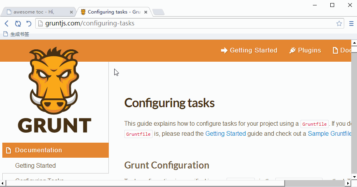Image resolution: width=357 pixels, height=187 pixels.
Task: Switch to the awesome toc tab
Action: tap(39, 12)
